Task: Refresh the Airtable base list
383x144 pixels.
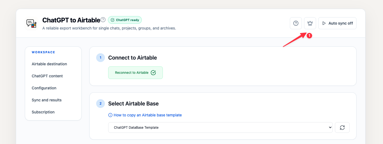Action: 342,127
